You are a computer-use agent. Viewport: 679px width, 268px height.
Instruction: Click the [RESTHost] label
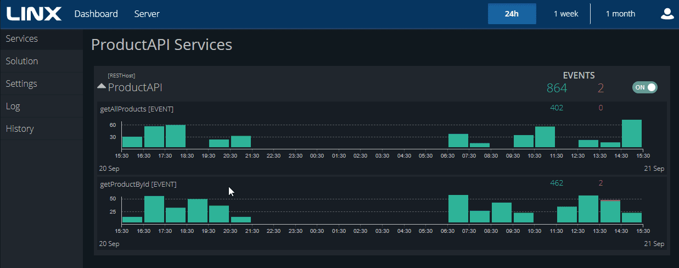click(x=121, y=75)
